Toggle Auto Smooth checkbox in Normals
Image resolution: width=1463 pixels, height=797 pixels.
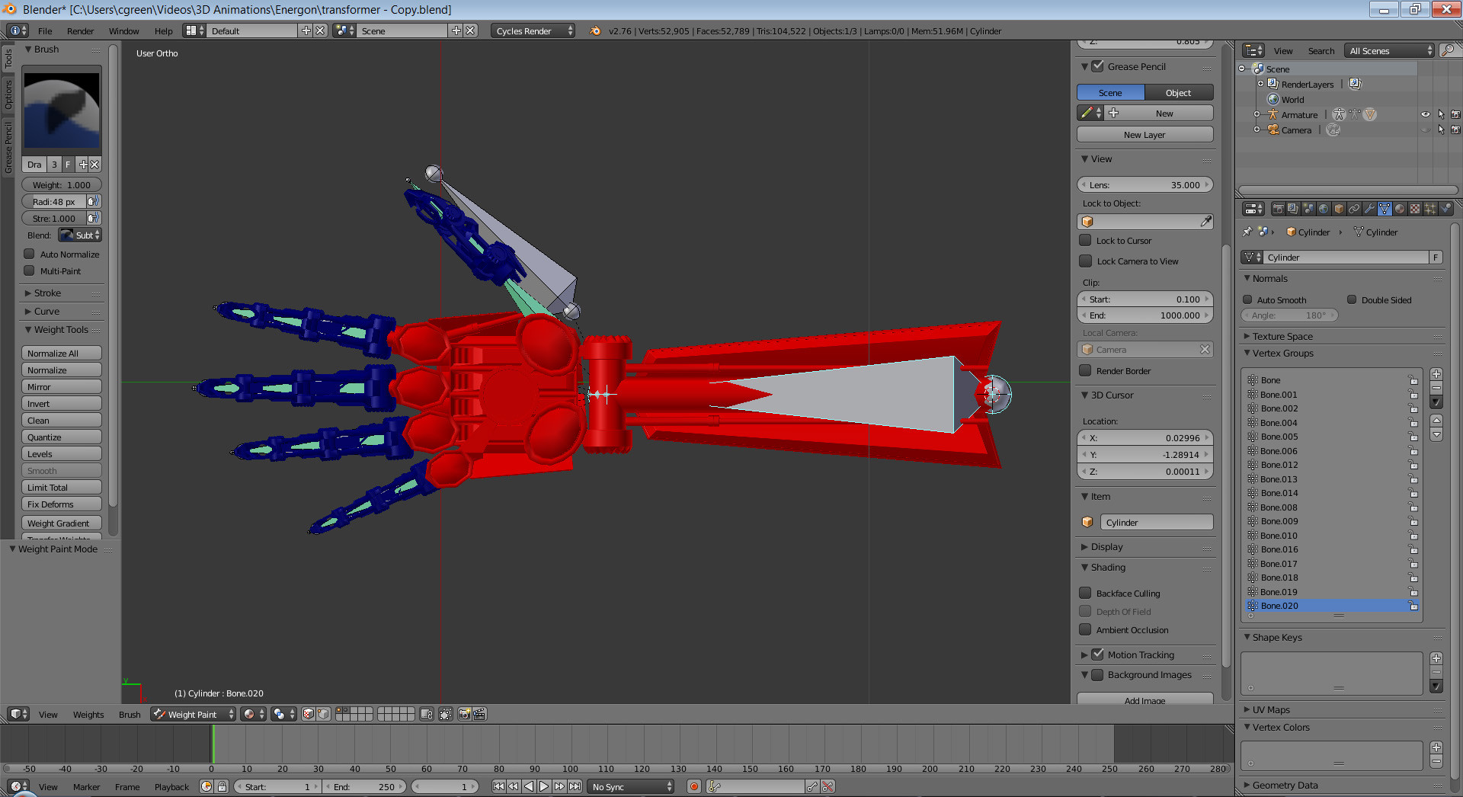tap(1247, 299)
